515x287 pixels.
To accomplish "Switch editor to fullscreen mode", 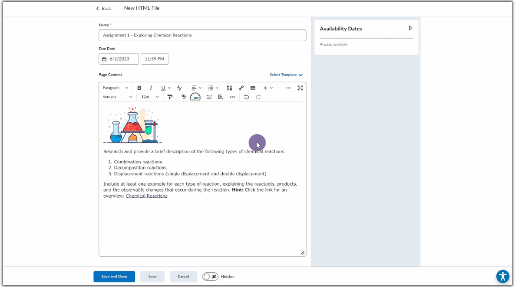I will point(300,88).
